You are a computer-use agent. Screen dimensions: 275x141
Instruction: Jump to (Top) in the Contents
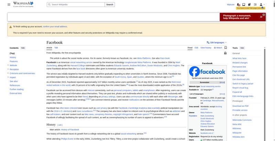click(12, 53)
